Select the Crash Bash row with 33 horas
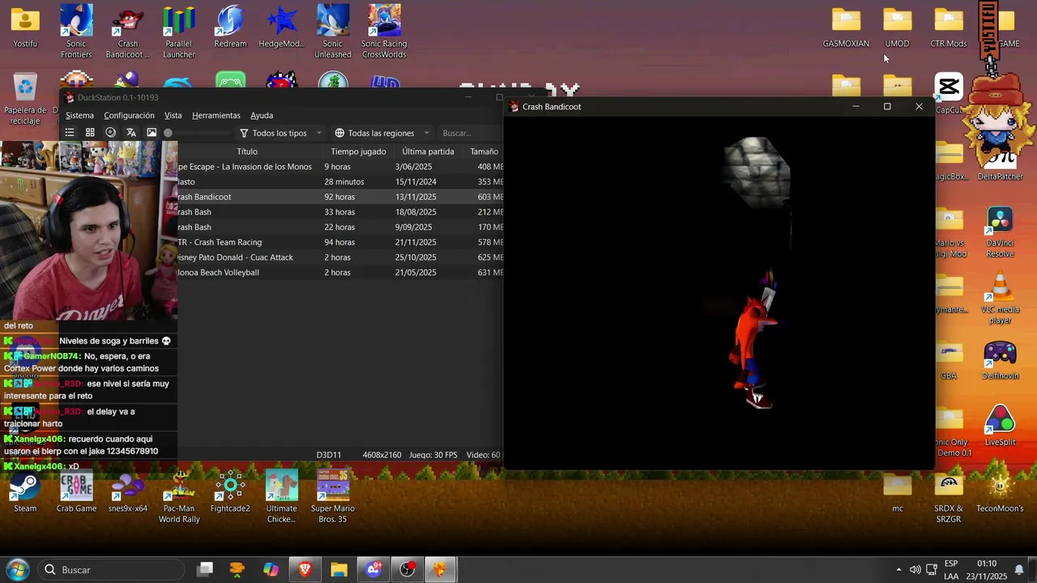1037x583 pixels. (340, 212)
